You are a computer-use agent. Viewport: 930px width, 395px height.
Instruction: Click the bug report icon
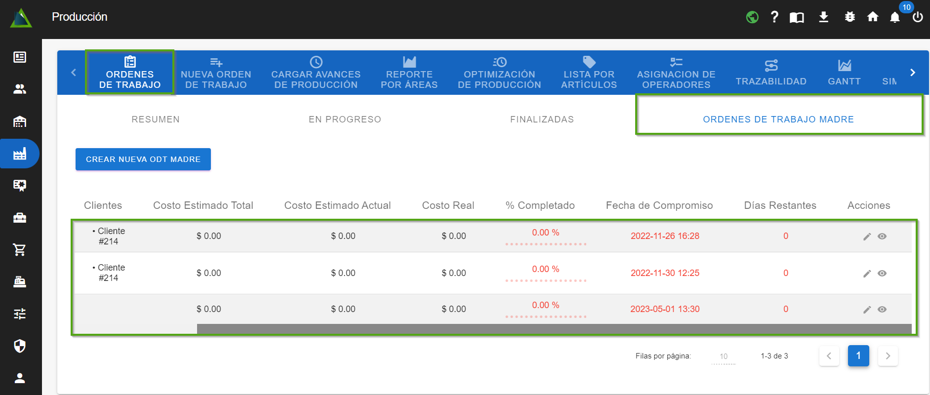click(x=849, y=17)
